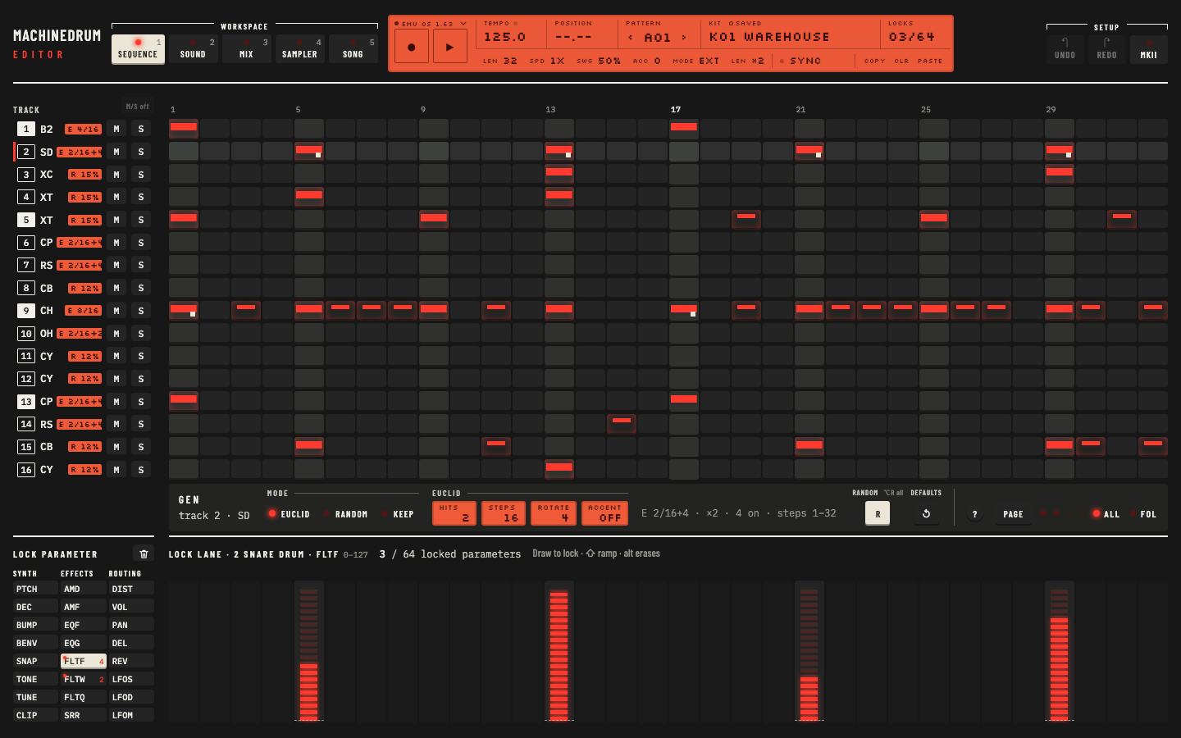
Task: Click the Undo button in Setup
Action: click(1065, 49)
